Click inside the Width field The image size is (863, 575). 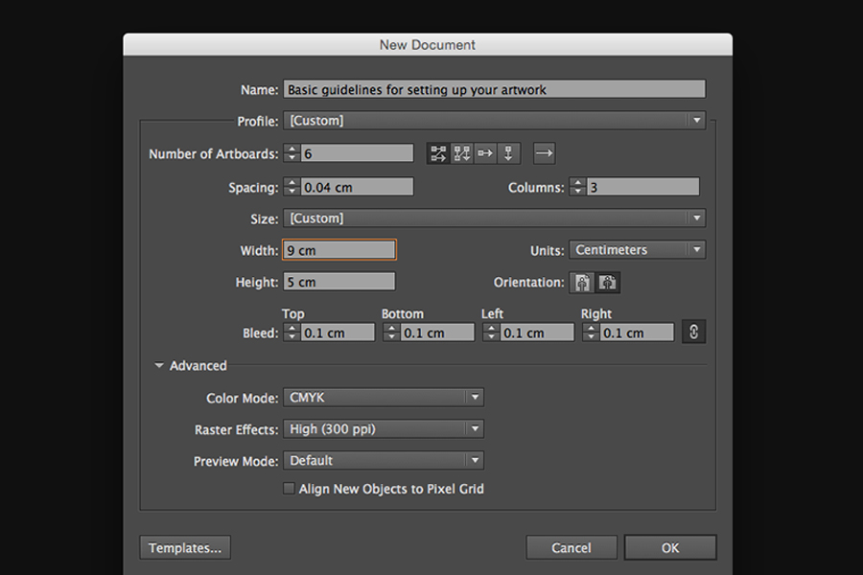338,249
